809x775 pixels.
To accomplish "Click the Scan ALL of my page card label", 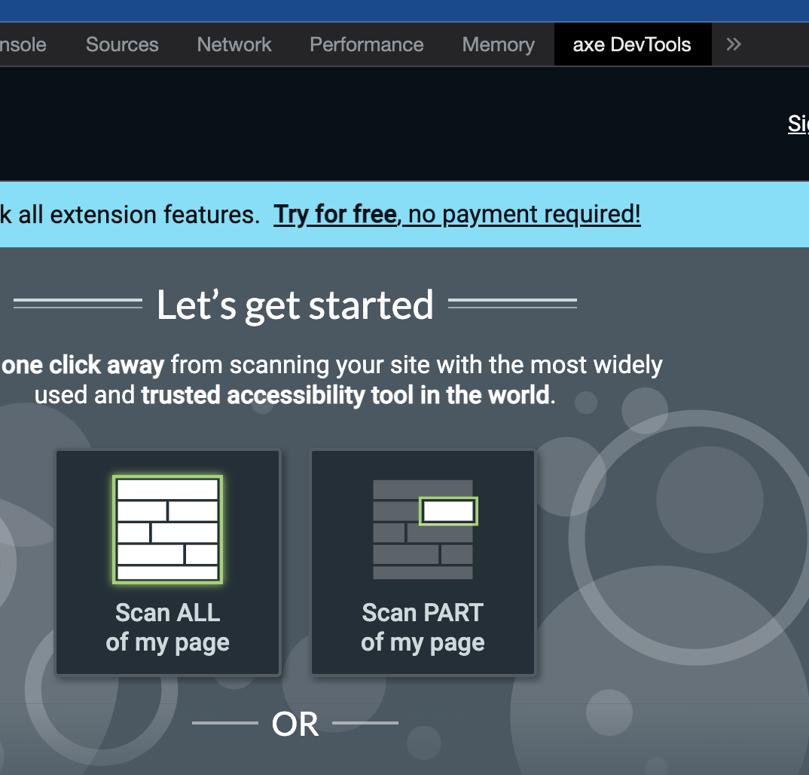I will click(167, 626).
